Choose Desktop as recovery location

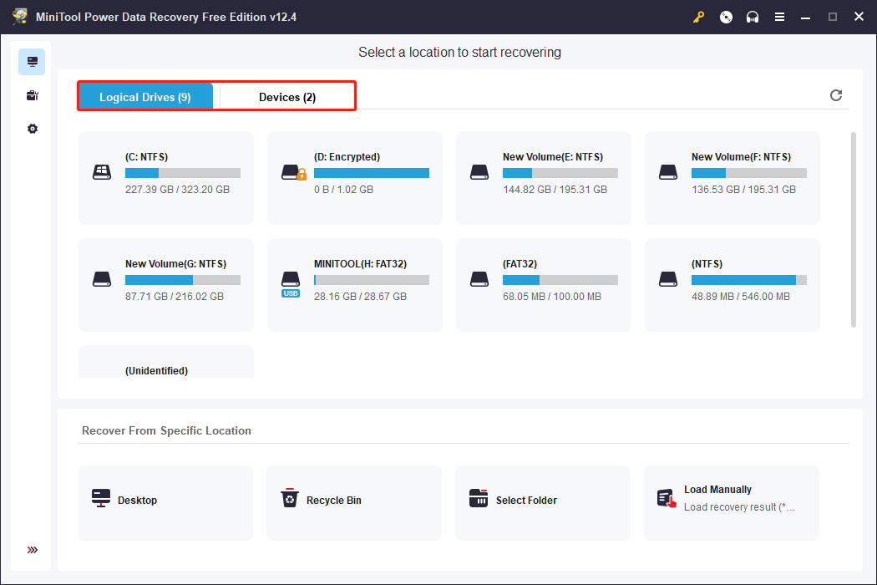tap(165, 503)
